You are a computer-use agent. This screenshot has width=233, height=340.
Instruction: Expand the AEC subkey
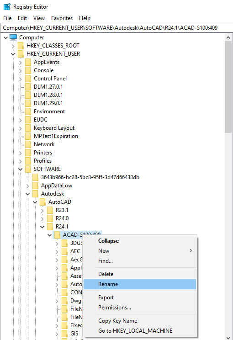pos(57,252)
